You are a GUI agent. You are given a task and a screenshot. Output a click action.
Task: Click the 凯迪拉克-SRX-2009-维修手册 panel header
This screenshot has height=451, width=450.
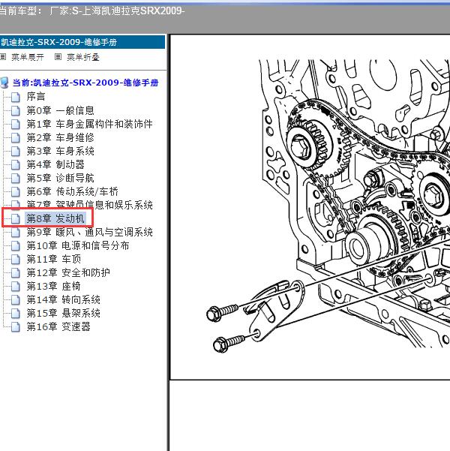coord(82,42)
